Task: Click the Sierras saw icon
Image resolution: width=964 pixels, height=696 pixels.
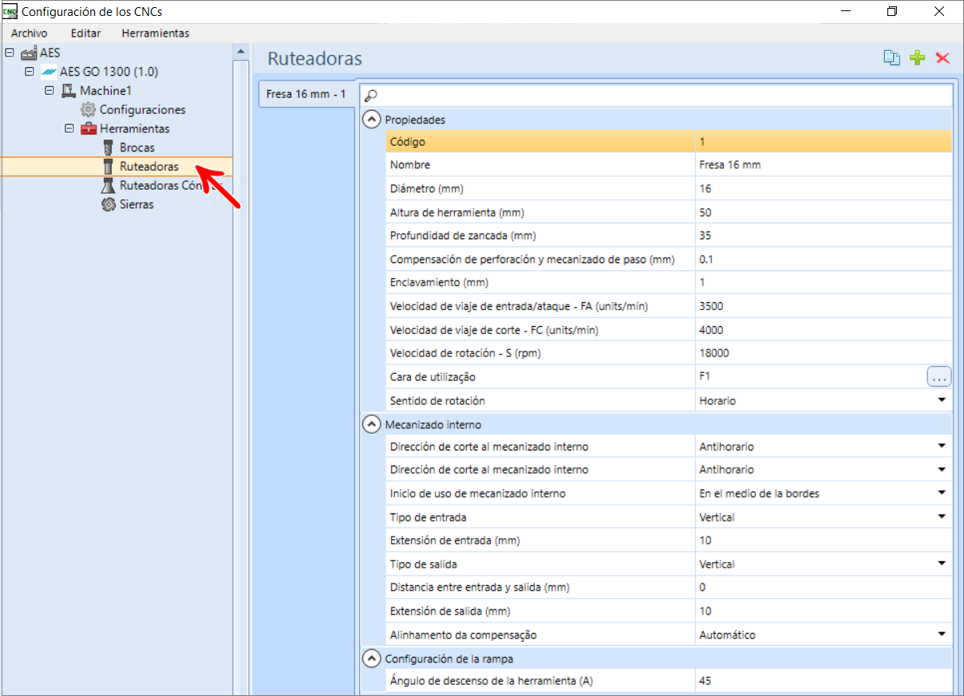Action: pyautogui.click(x=109, y=204)
